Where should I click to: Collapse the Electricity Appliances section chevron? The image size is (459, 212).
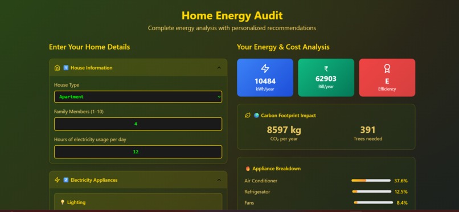pos(219,180)
